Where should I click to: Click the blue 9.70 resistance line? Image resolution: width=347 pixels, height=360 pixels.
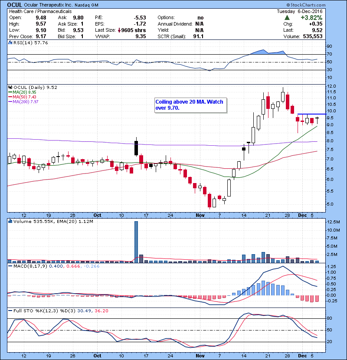(x=311, y=114)
